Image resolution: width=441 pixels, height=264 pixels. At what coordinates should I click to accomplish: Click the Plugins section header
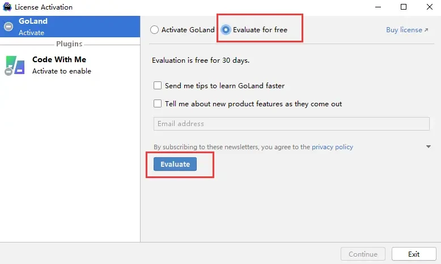click(69, 44)
